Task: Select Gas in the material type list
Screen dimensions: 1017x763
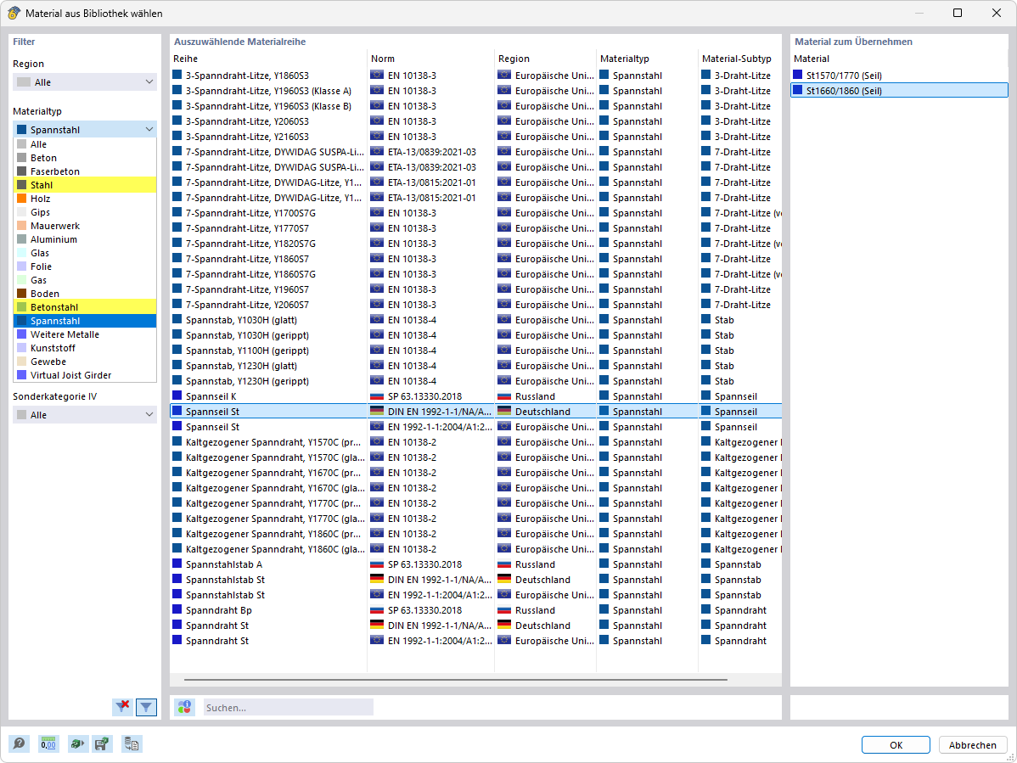Action: tap(85, 280)
